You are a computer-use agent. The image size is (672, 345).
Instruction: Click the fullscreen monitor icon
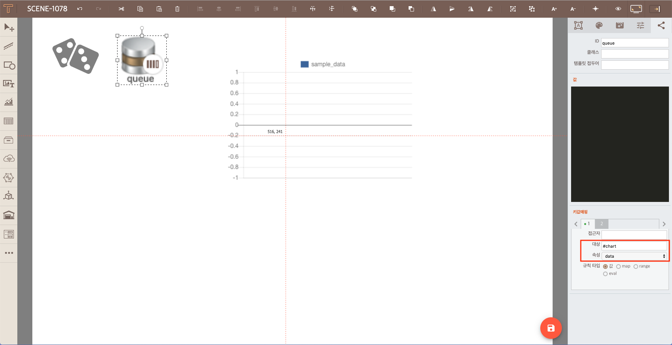(636, 9)
